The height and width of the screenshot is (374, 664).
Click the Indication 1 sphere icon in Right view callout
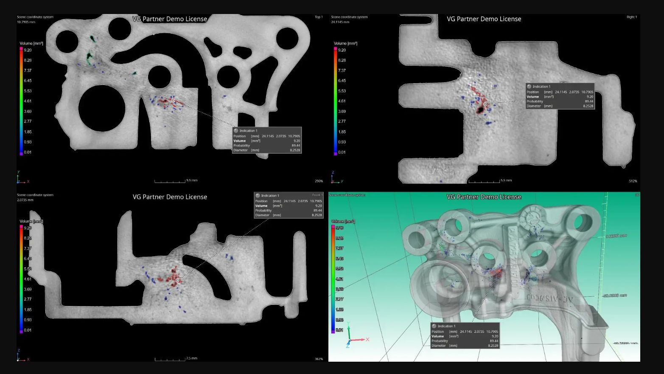[x=529, y=87]
